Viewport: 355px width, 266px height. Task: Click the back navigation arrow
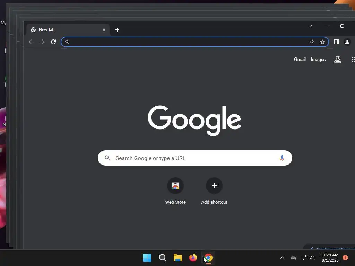[x=31, y=42]
